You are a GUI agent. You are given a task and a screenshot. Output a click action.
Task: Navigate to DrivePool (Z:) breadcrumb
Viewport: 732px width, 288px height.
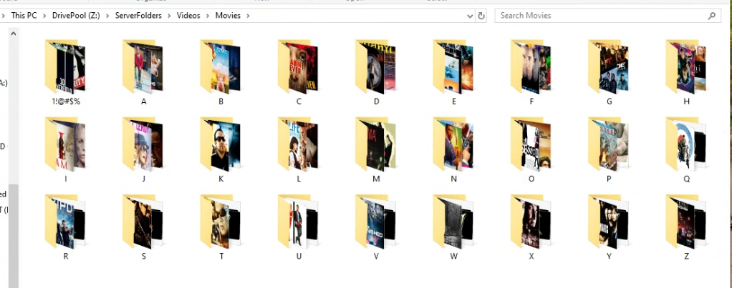(75, 16)
